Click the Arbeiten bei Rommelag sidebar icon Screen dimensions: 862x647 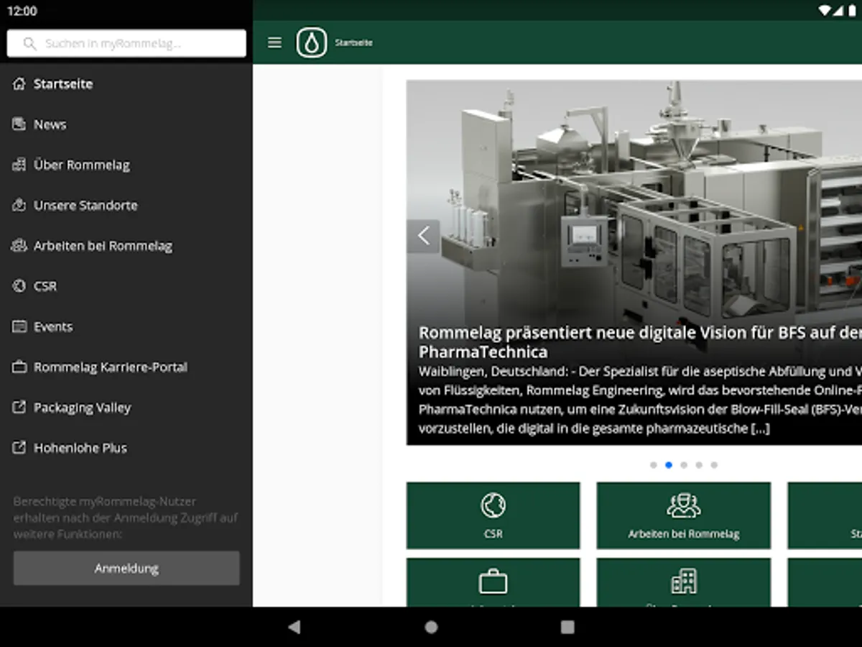[x=19, y=246]
